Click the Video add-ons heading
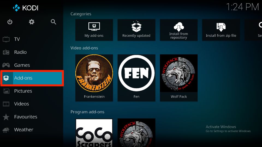 tap(84, 48)
